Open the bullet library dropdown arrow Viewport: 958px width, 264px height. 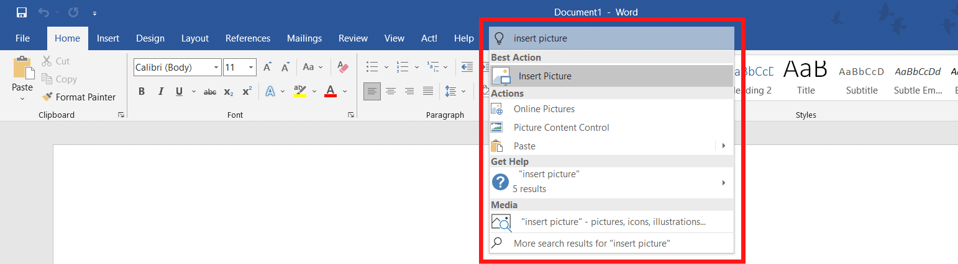click(x=386, y=67)
